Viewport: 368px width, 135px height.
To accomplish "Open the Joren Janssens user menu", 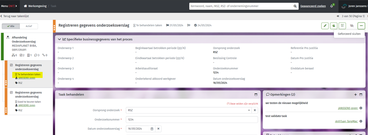I will [x=354, y=6].
